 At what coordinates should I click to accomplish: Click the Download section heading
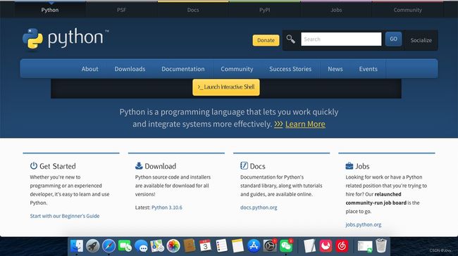click(x=161, y=166)
